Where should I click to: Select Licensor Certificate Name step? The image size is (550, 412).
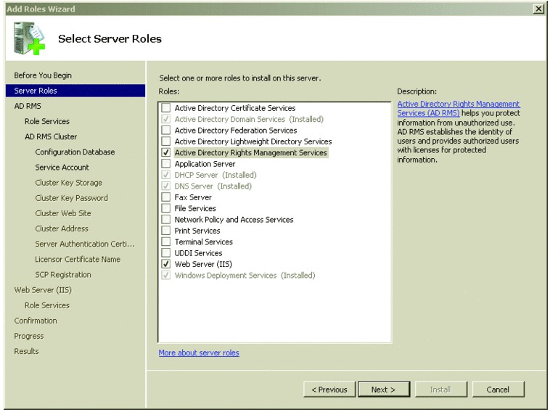coord(78,259)
